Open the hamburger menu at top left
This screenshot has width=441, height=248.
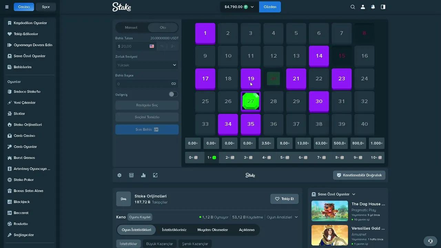[x=7, y=7]
